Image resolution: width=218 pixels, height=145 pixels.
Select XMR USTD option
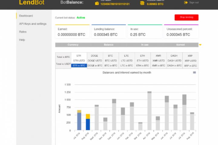pos(158,61)
